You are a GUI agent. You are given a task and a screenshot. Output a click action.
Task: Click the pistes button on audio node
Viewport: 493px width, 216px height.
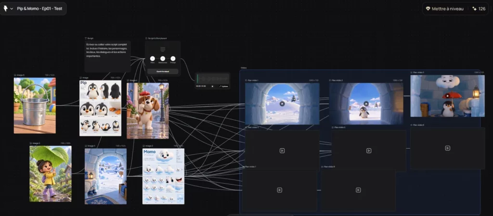pos(224,86)
